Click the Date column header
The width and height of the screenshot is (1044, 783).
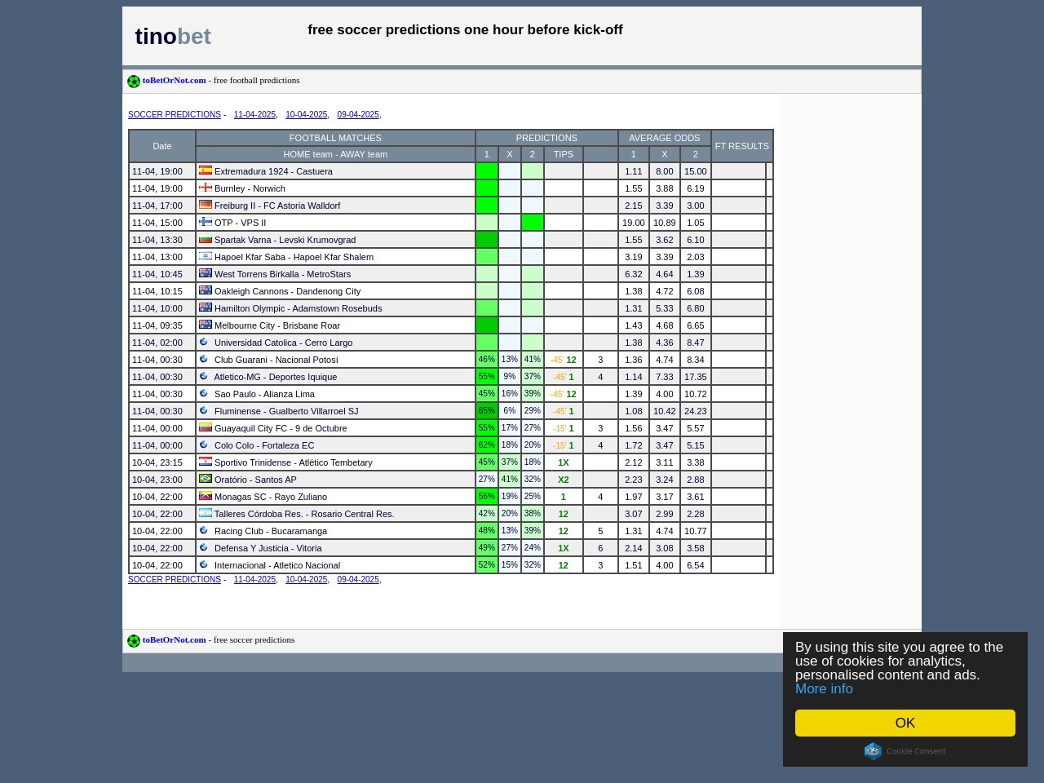click(x=162, y=146)
